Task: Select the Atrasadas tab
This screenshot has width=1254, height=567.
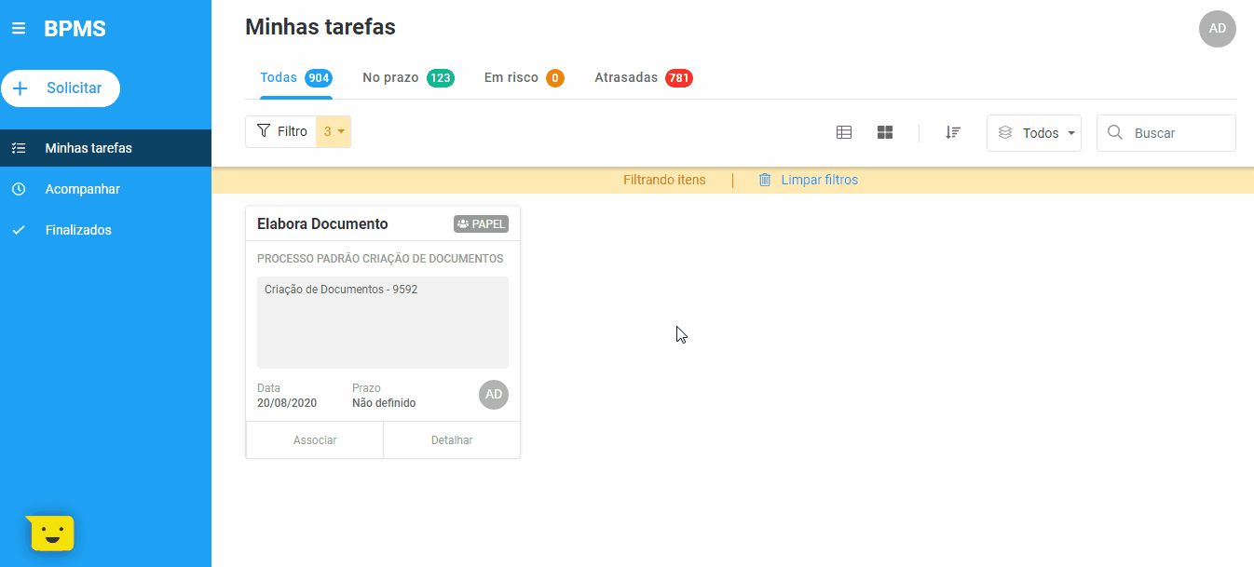Action: click(644, 78)
